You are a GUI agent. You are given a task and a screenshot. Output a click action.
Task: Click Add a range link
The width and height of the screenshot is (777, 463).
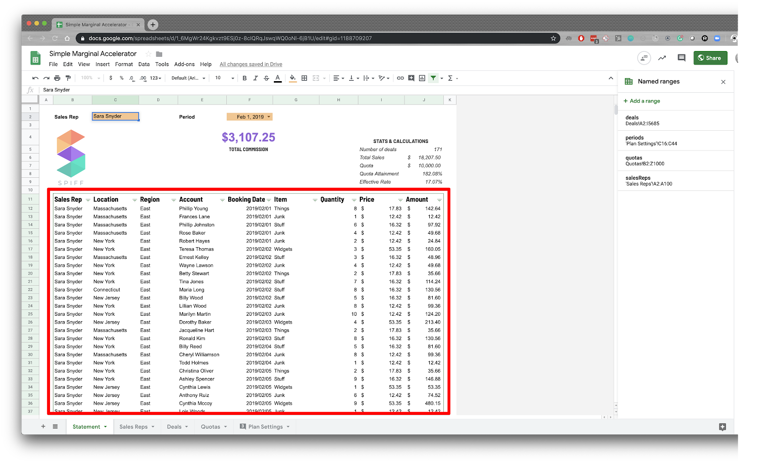(x=642, y=101)
